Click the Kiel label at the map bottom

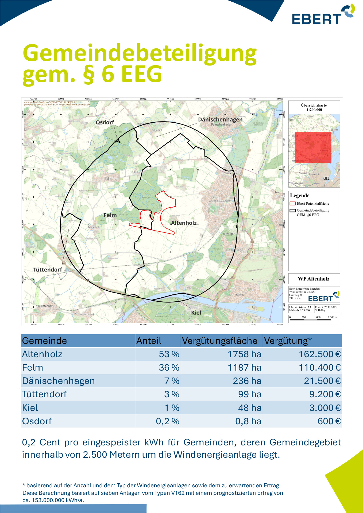tap(196, 313)
